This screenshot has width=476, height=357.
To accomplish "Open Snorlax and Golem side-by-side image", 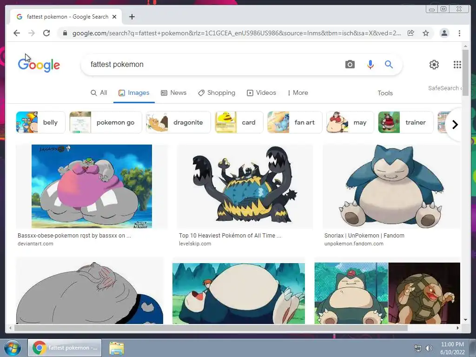I will click(x=387, y=293).
